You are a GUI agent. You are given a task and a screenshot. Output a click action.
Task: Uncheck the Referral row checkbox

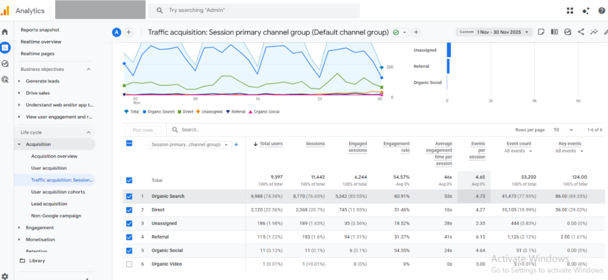pos(129,237)
